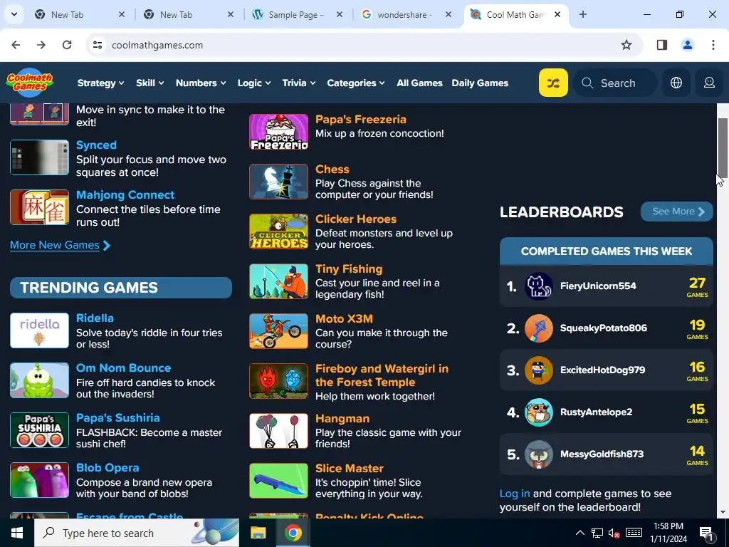
Task: Open the Chess game link
Action: 332,170
